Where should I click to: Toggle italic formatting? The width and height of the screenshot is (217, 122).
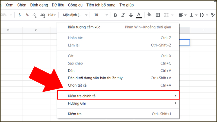coord(123,15)
